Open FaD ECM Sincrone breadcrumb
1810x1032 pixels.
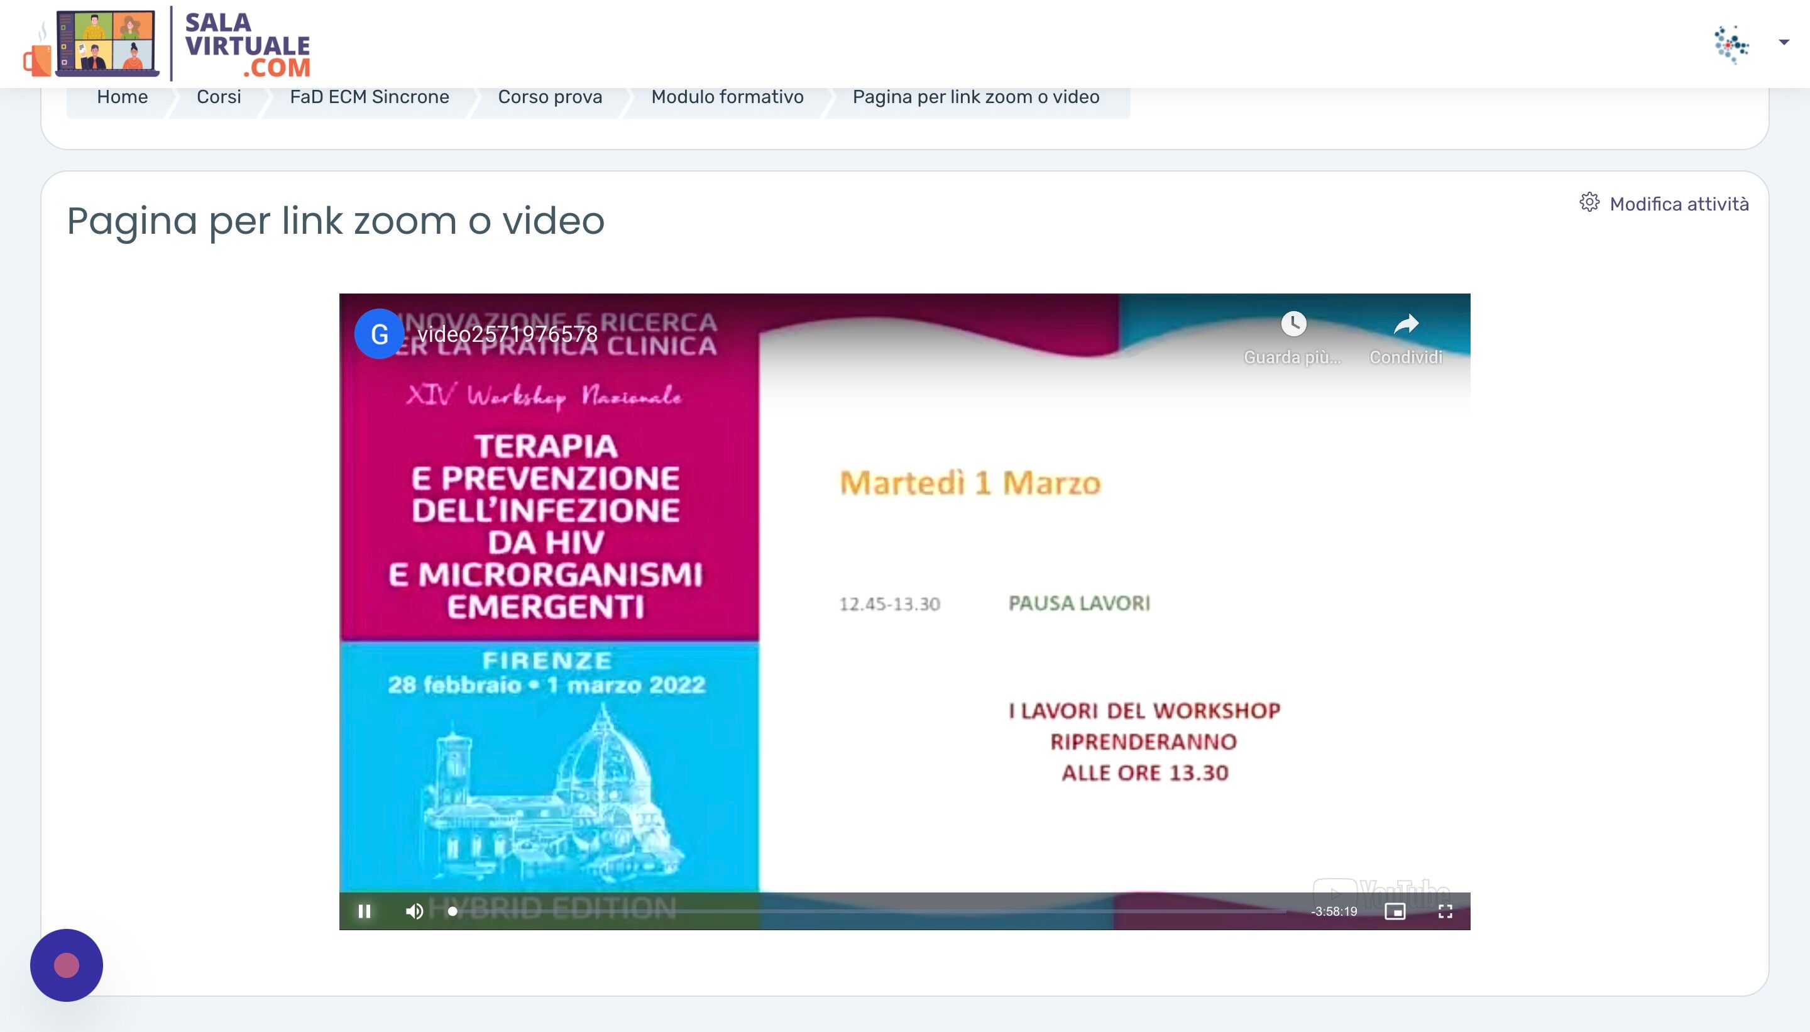pos(370,97)
